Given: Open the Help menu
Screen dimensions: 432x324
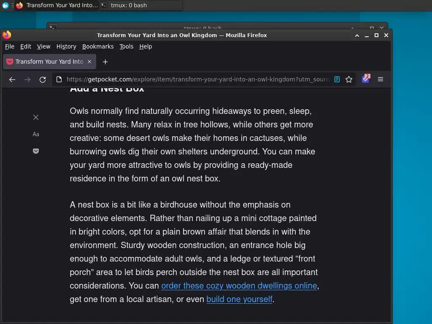Looking at the screenshot, I should point(146,46).
